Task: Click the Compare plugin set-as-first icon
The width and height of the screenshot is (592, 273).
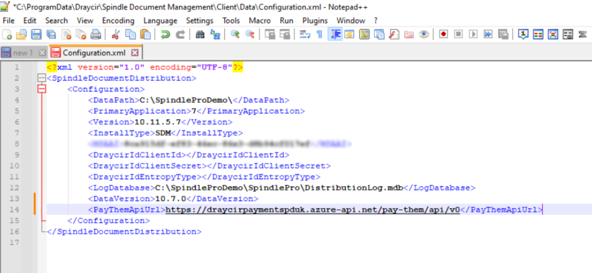Action: (x=523, y=34)
